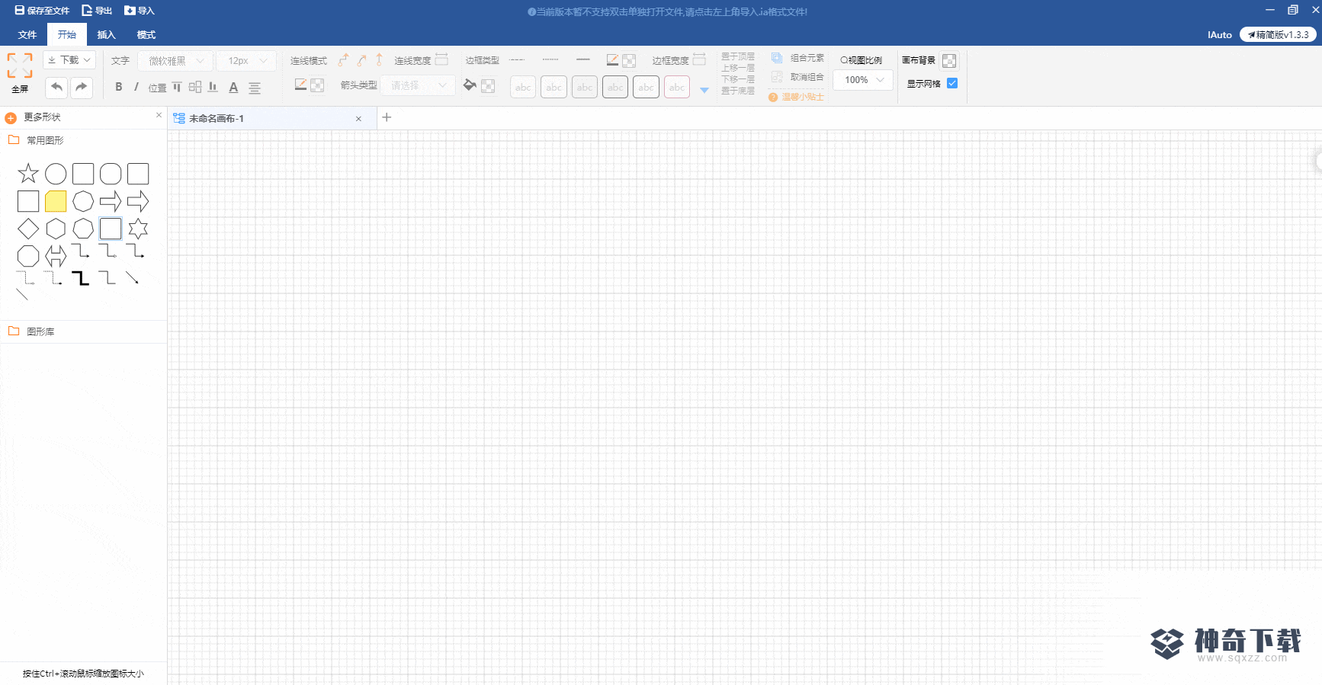Select middle text position icon
The image size is (1322, 685).
tap(195, 87)
